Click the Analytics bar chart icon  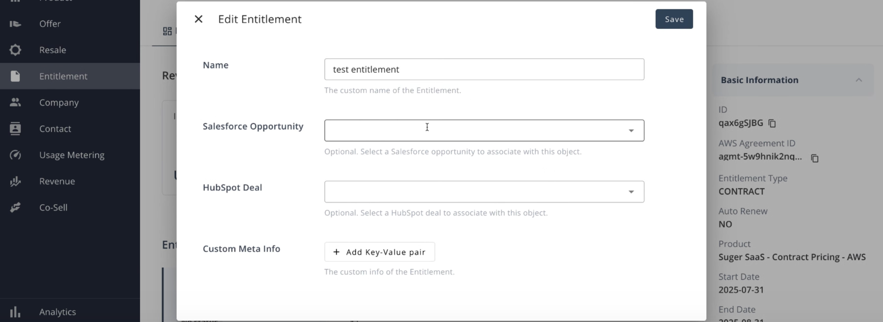coord(16,312)
